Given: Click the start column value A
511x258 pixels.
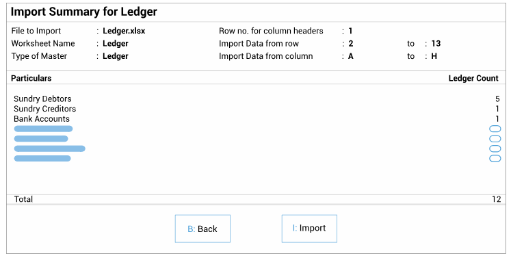Looking at the screenshot, I should click(351, 56).
